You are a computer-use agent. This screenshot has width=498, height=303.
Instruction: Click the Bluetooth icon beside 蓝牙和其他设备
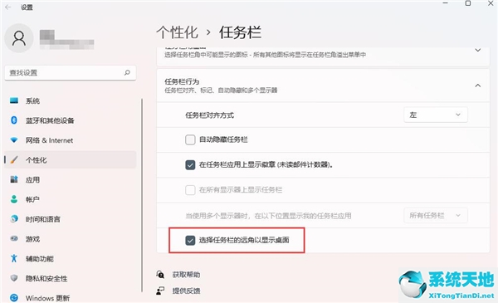coord(14,120)
